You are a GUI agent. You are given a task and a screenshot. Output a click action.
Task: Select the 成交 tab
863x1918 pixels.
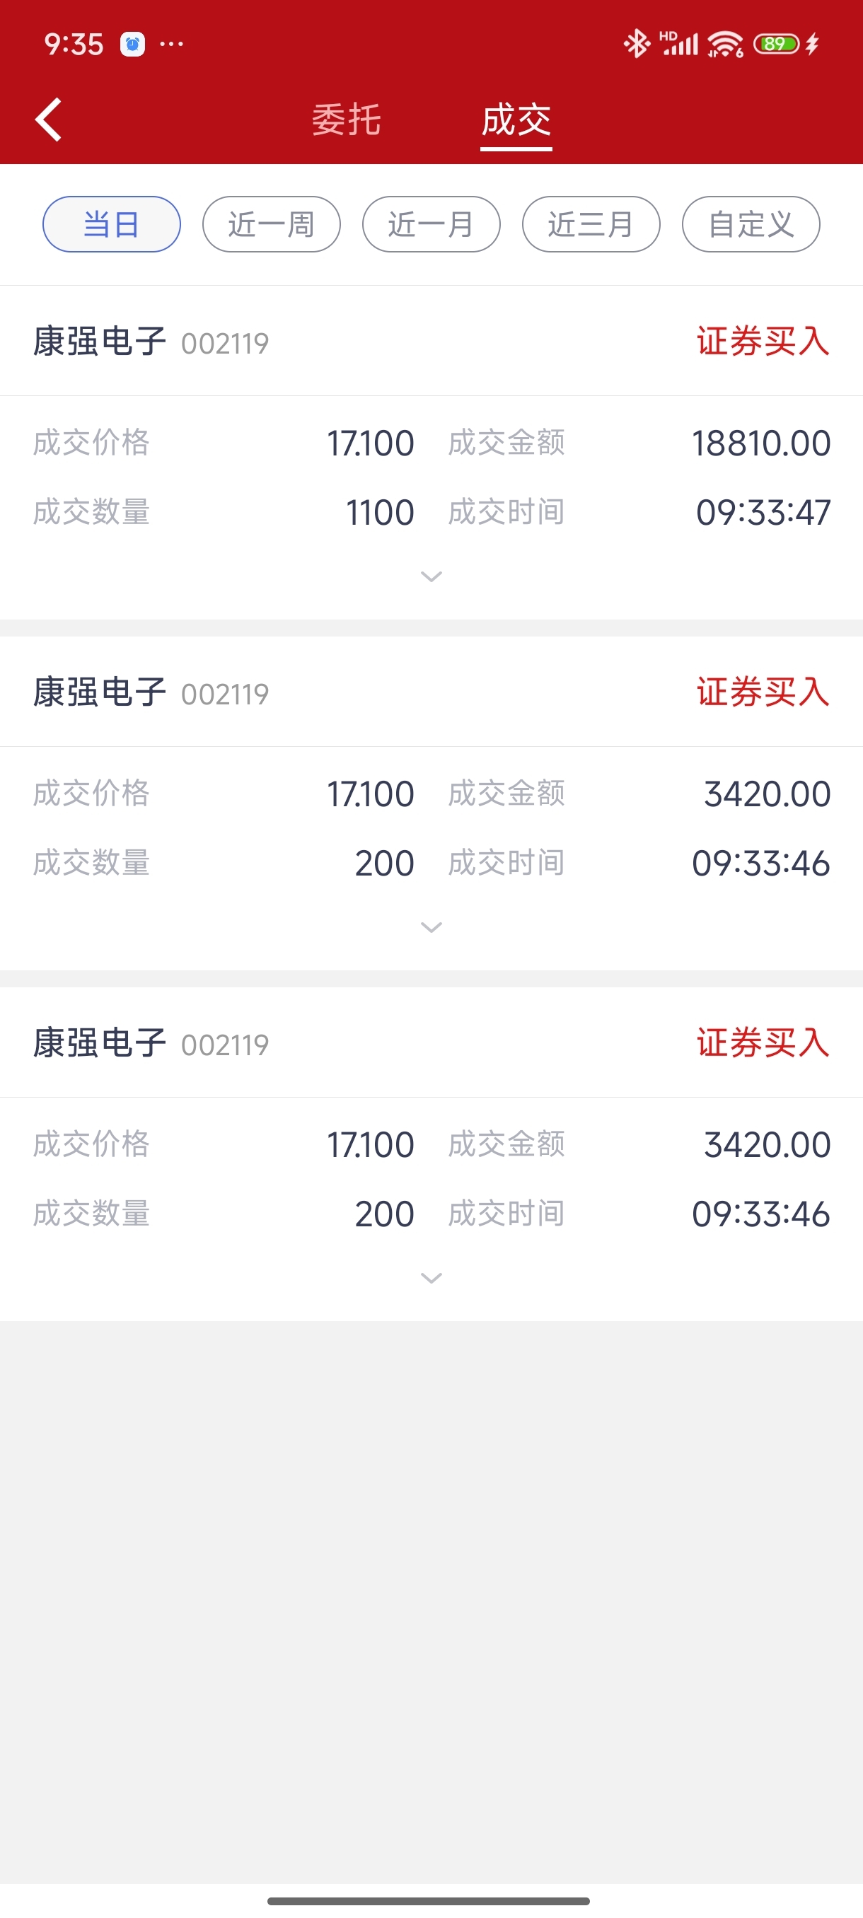pos(516,120)
